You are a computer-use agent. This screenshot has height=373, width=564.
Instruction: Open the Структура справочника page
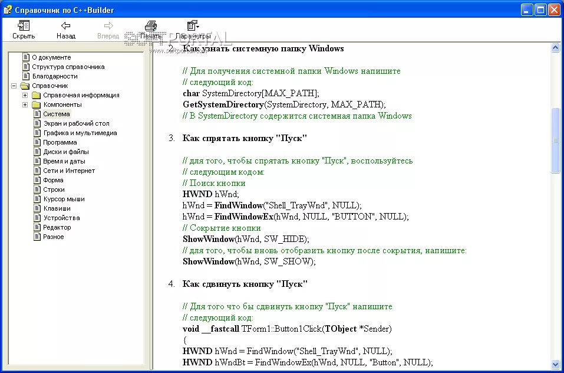tap(68, 67)
